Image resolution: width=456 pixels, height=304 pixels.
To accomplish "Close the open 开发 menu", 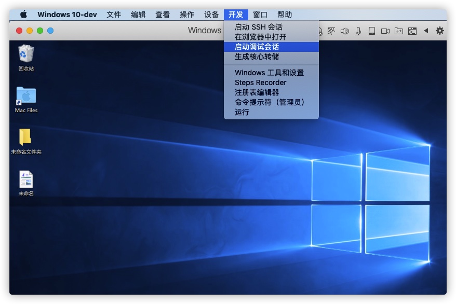I will [x=236, y=15].
